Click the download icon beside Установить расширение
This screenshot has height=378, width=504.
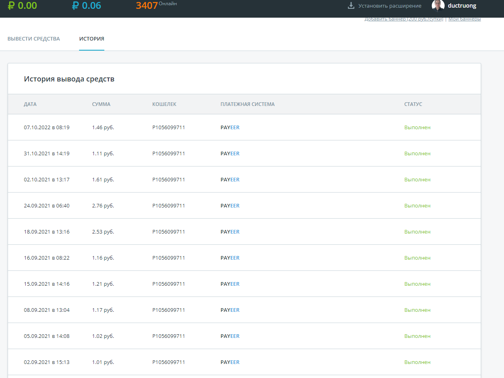[351, 6]
